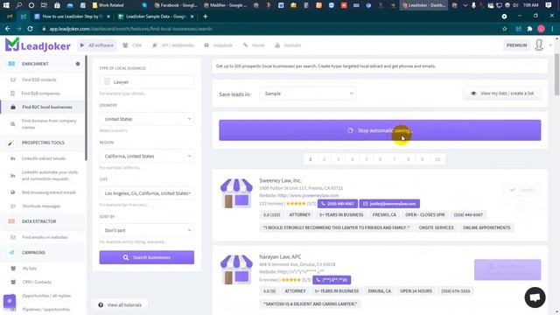Switch to LeadJoker Sample Data tab
The width and height of the screenshot is (560, 315).
click(156, 17)
